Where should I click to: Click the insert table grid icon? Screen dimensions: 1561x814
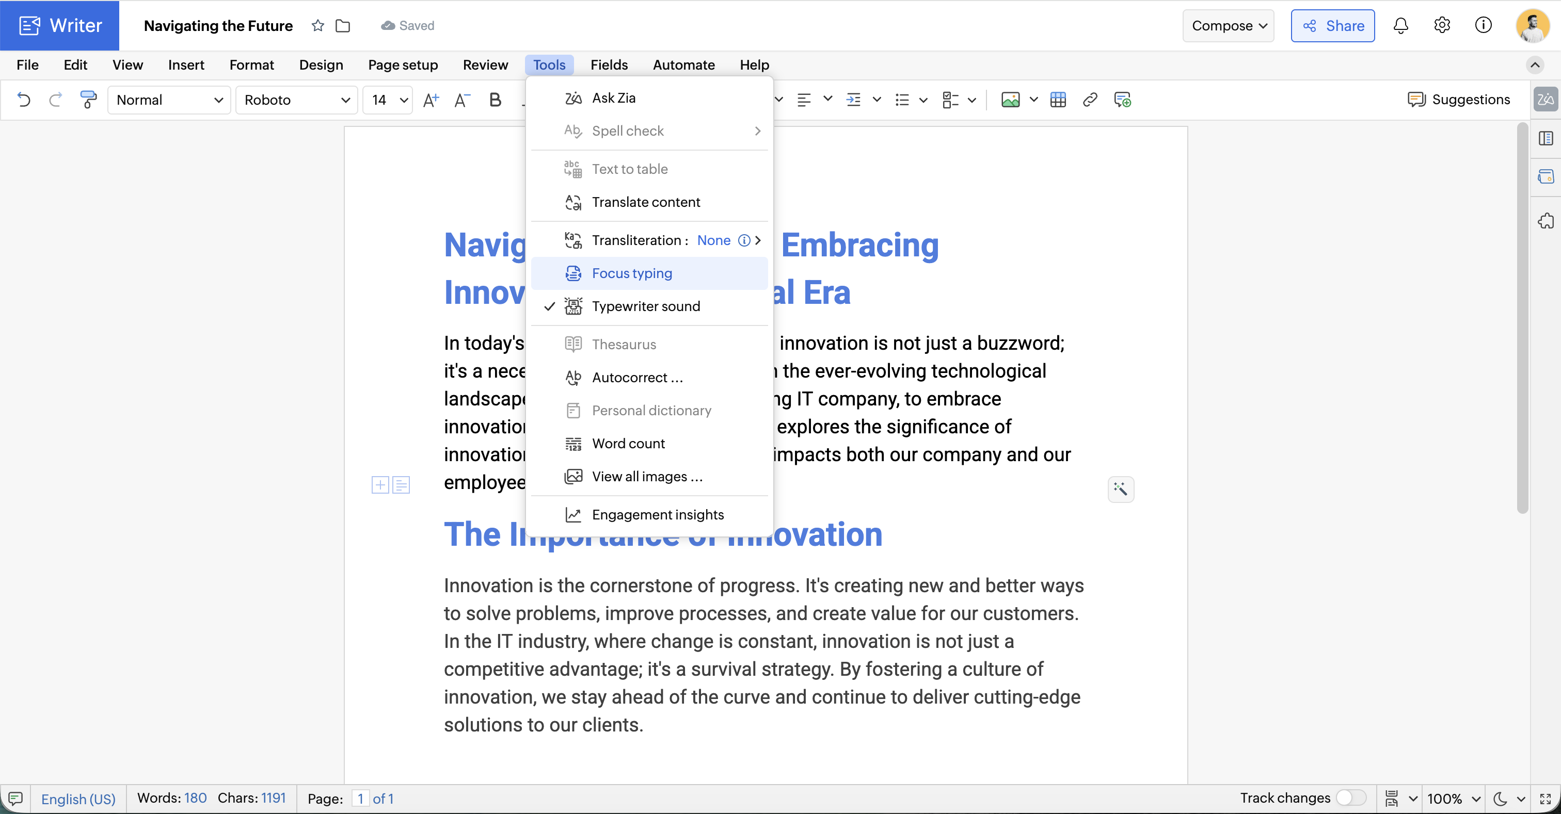point(1058,100)
